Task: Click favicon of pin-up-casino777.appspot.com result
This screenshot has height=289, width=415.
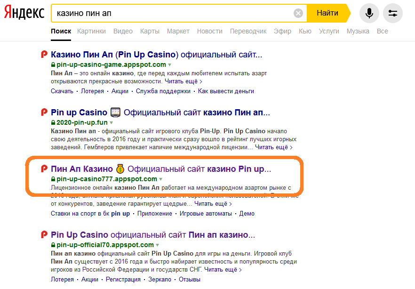Action: [x=44, y=169]
